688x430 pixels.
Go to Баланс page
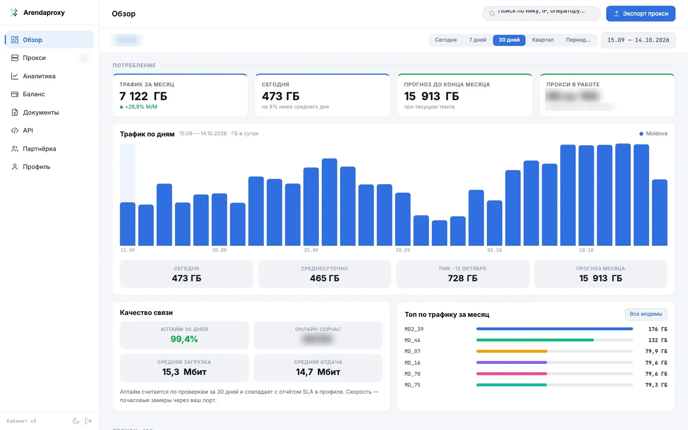click(49, 94)
